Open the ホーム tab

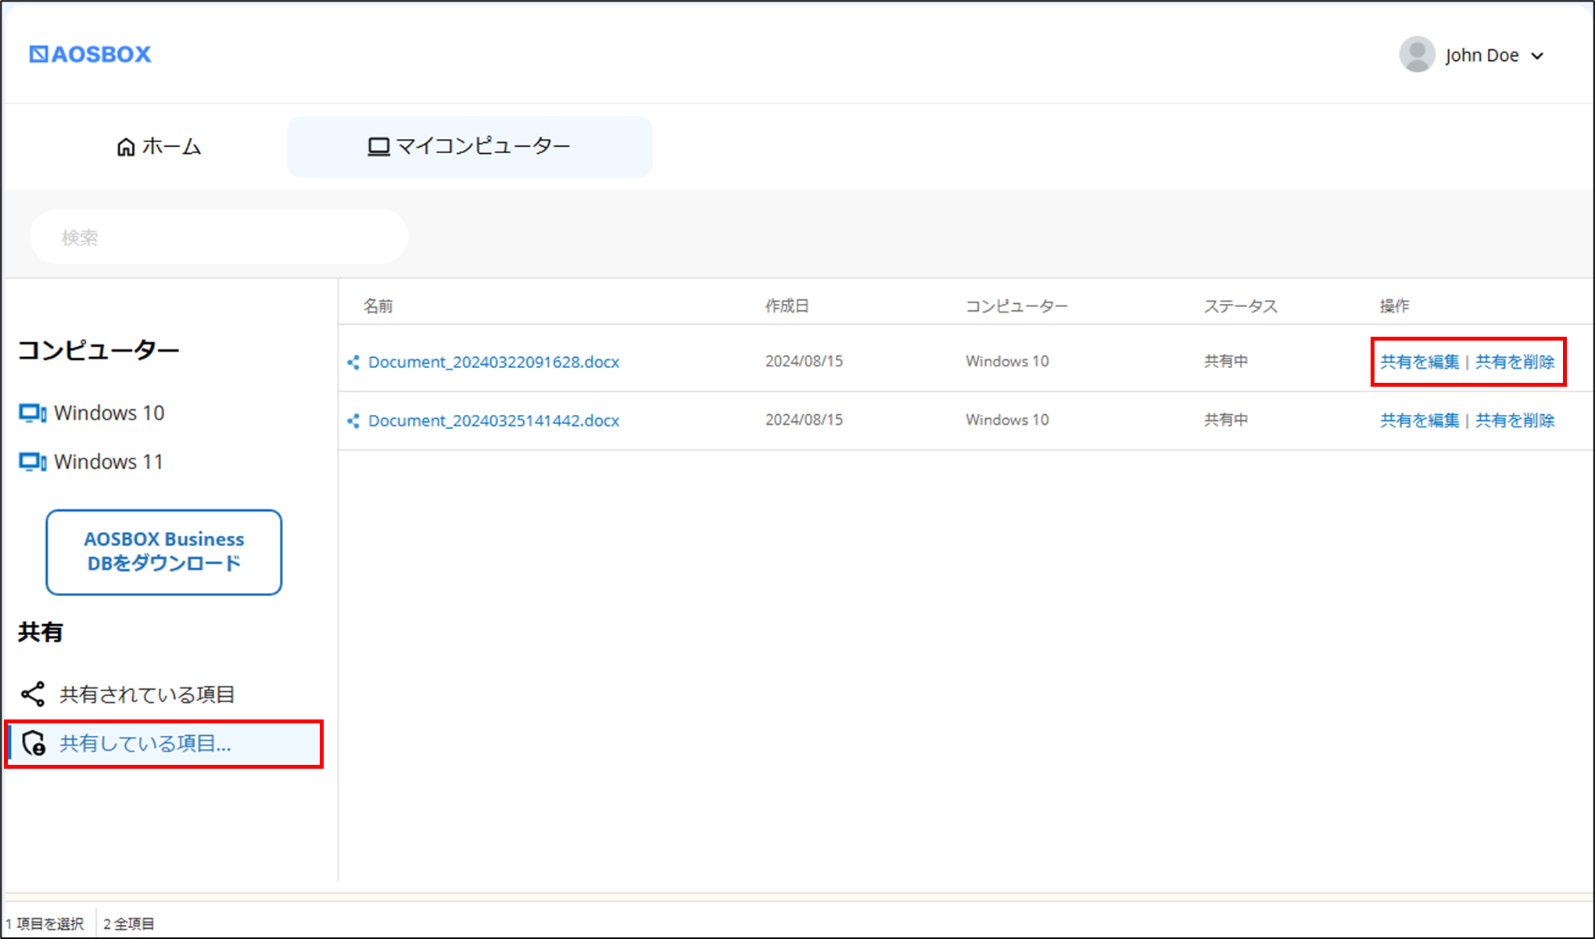159,146
